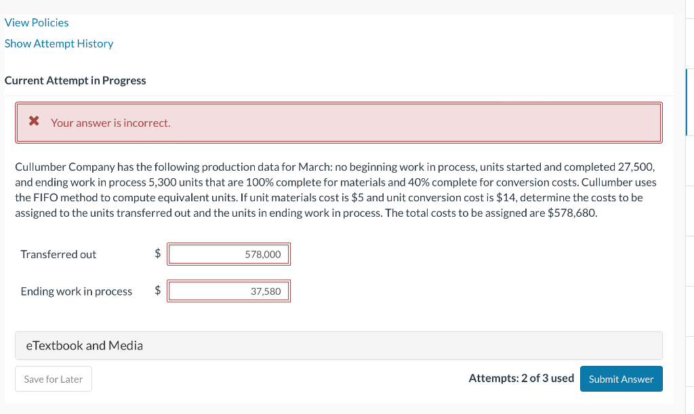Screen dimensions: 694x414
Task: Click the Transferred out row label
Action: pos(58,253)
